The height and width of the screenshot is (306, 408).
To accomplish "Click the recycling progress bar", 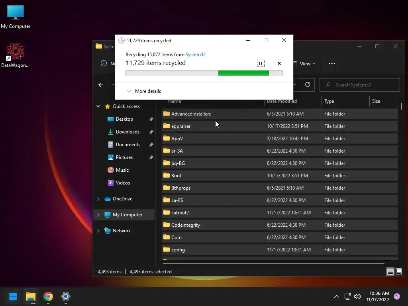I will (204, 73).
